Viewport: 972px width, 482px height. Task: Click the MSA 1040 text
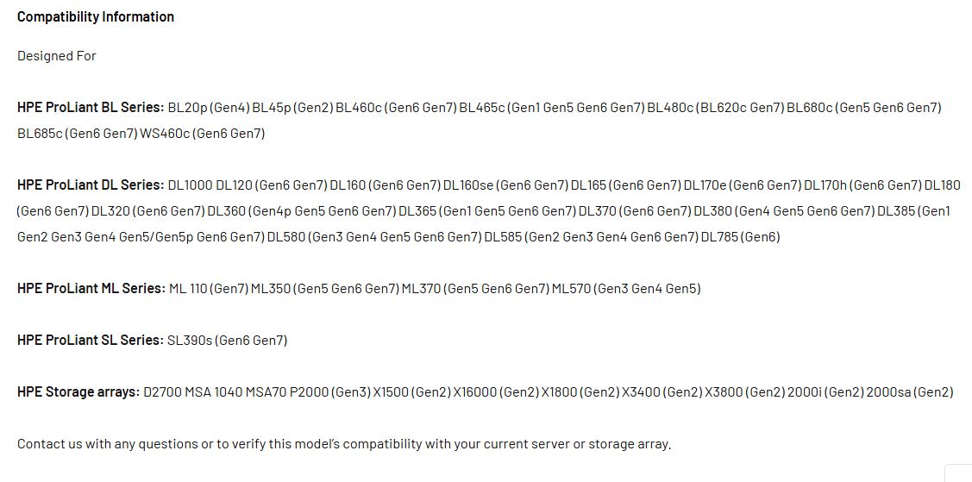pos(214,392)
